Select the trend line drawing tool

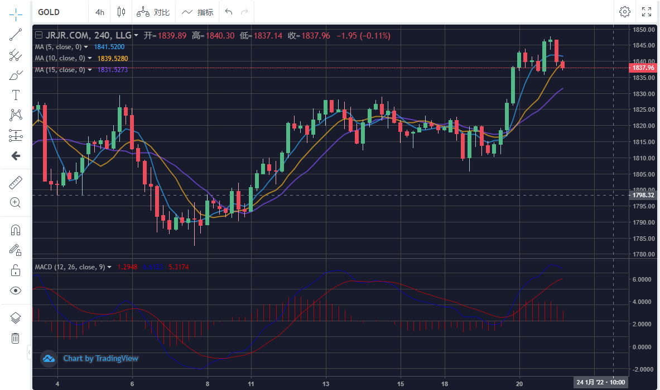coord(16,35)
